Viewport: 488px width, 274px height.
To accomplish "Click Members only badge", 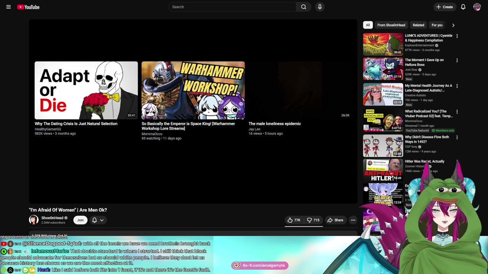I will [x=443, y=131].
